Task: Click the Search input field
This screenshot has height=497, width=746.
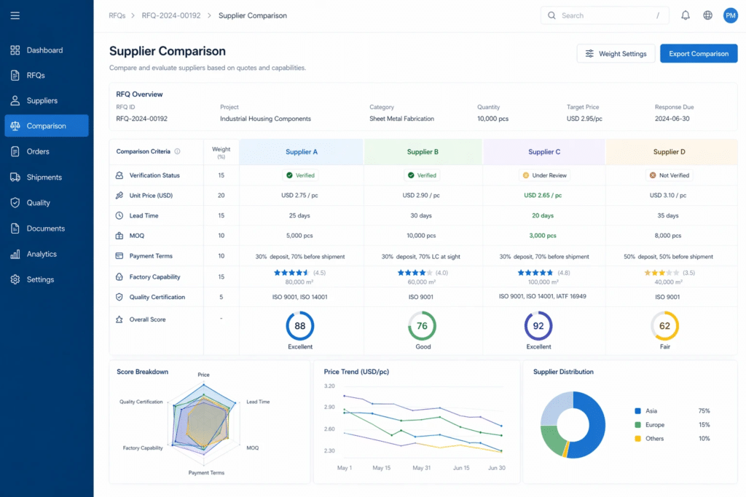Action: click(x=605, y=16)
